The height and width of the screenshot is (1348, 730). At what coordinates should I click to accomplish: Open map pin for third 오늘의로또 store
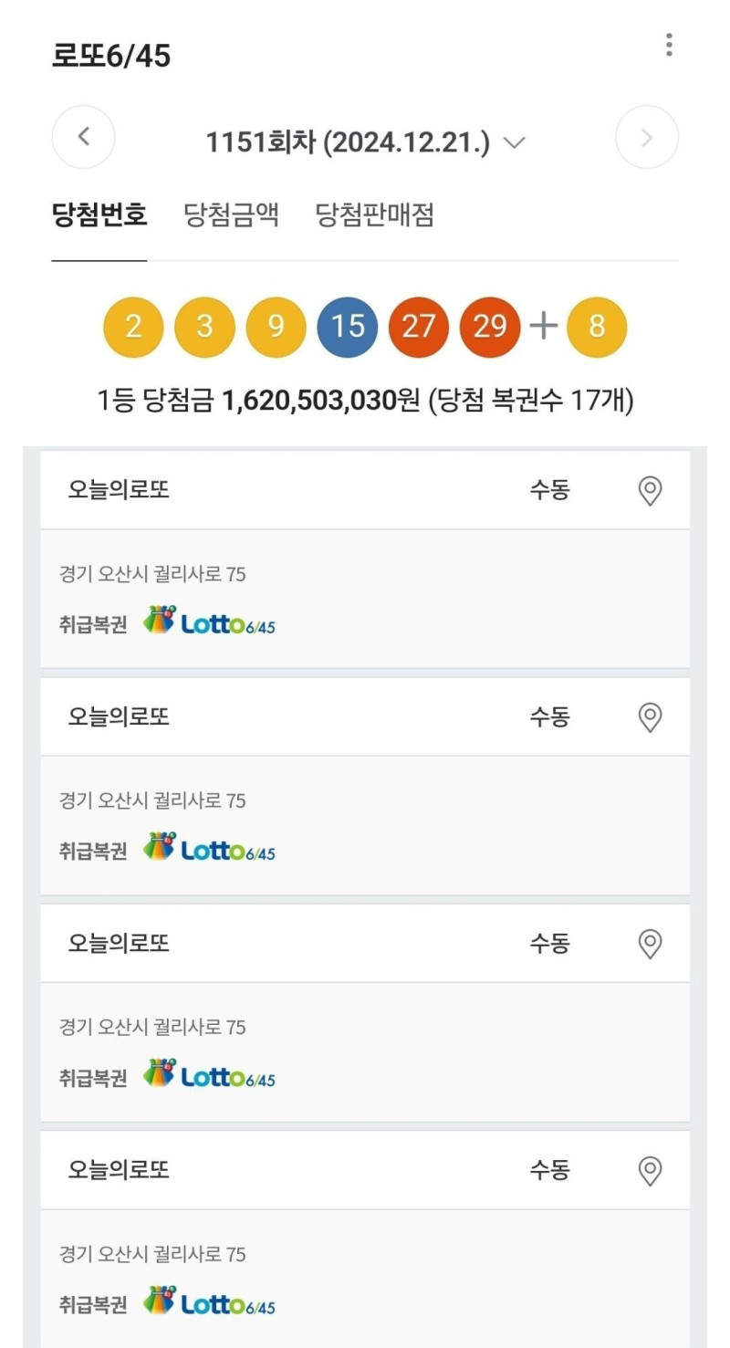[649, 944]
